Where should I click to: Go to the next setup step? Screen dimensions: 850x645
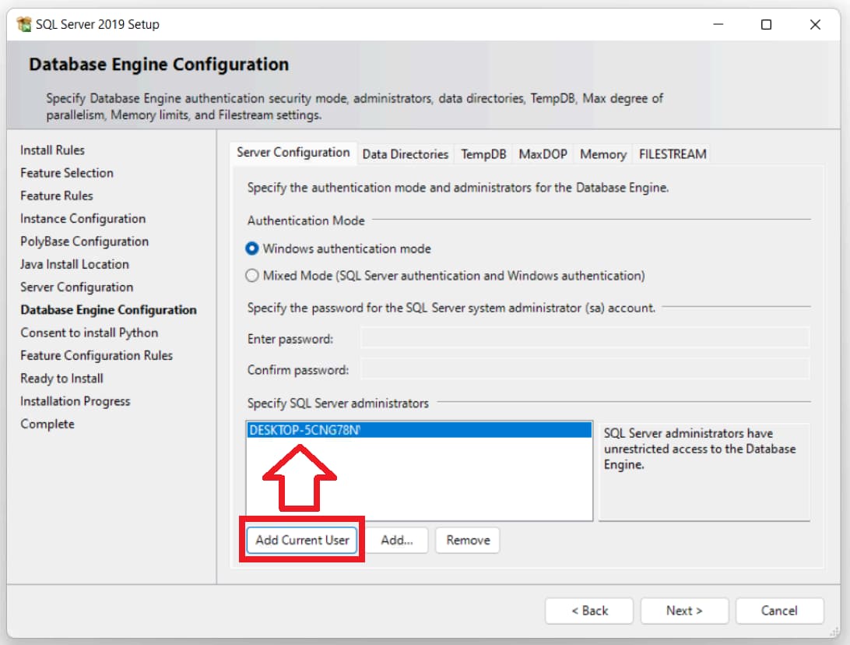[684, 611]
